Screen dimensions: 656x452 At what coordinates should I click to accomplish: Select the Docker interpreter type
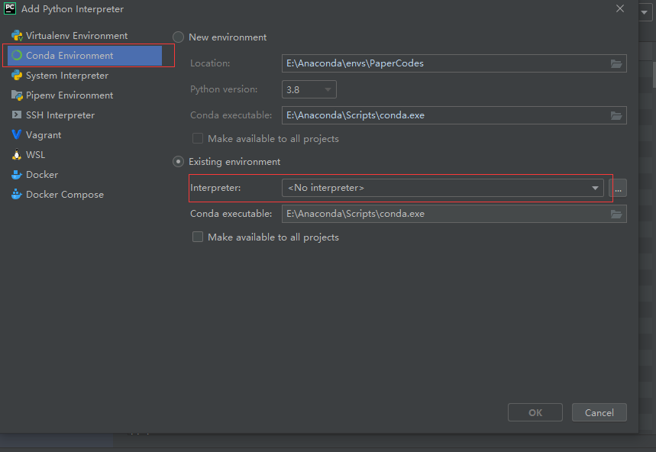tap(85, 175)
